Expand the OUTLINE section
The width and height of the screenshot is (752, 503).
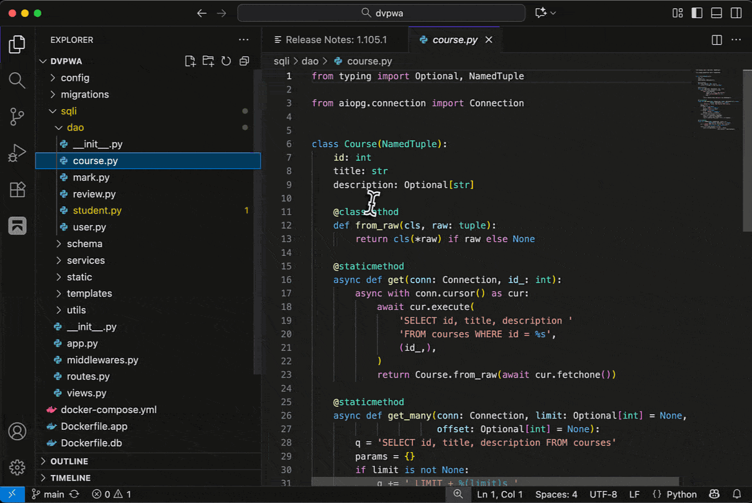coord(69,461)
